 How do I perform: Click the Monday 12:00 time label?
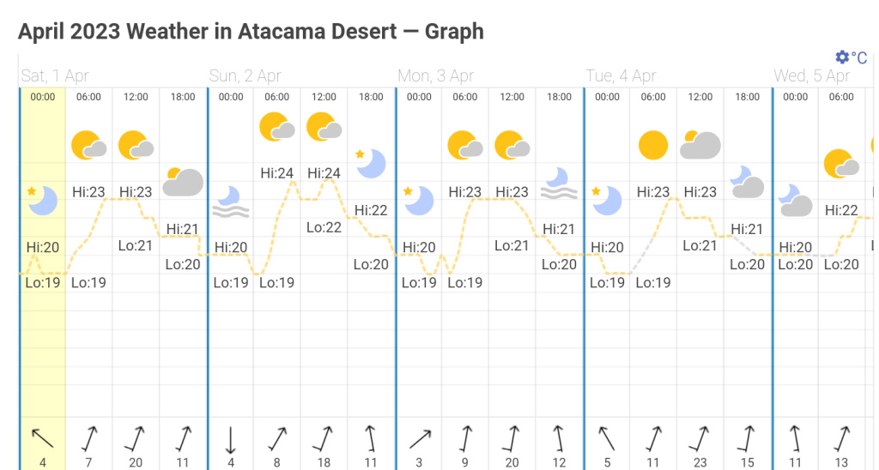coord(512,97)
